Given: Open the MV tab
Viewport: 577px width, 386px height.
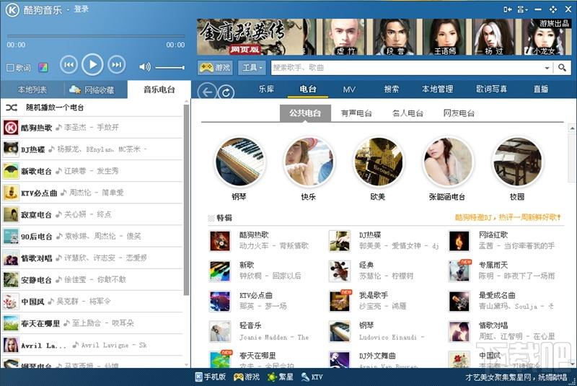Looking at the screenshot, I should point(349,89).
